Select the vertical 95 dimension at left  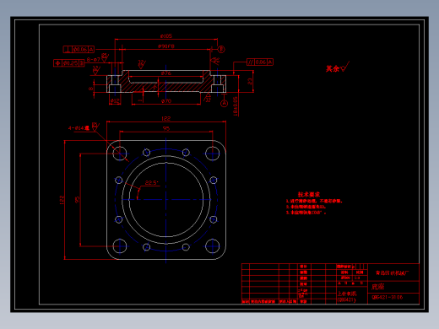[77, 200]
